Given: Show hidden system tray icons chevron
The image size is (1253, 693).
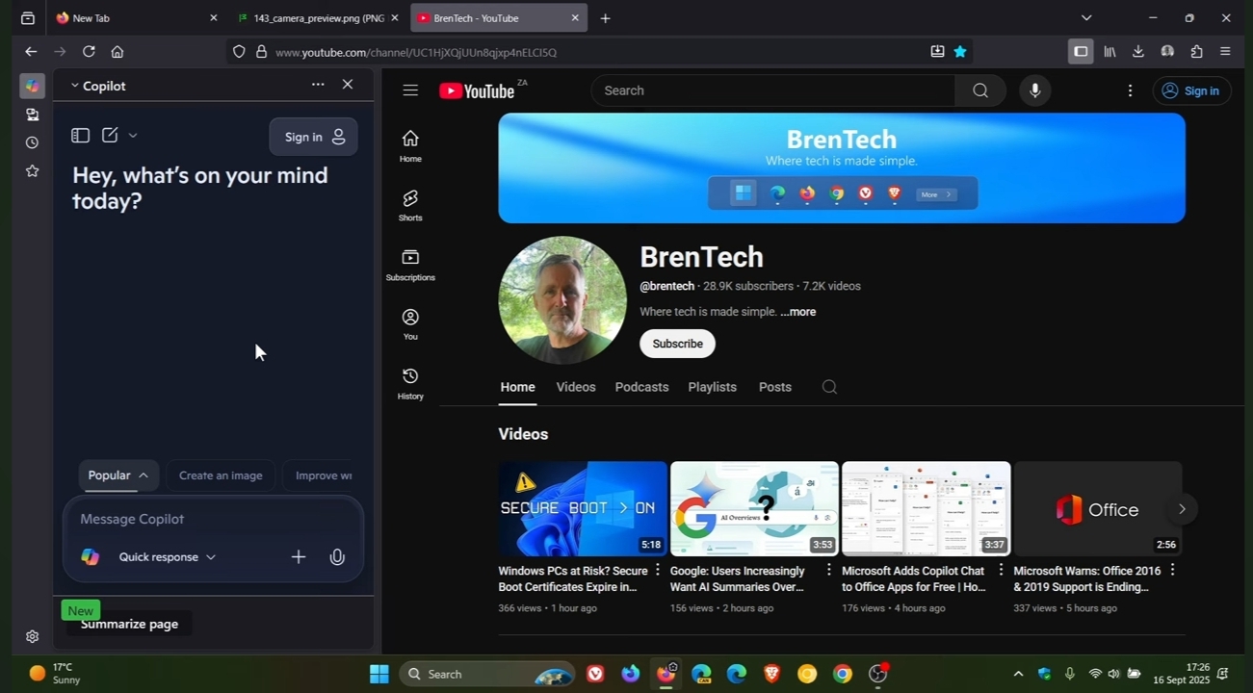Looking at the screenshot, I should click(x=1018, y=674).
